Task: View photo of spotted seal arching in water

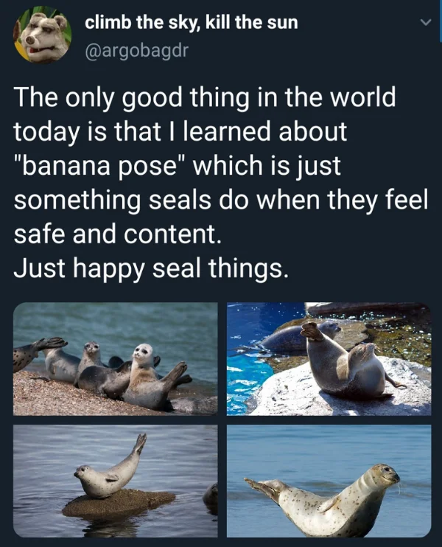Action: tap(329, 481)
